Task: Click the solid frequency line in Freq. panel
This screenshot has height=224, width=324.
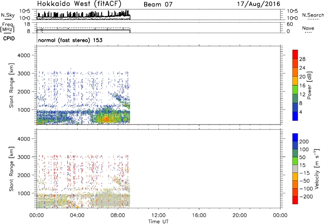Action: click(x=83, y=30)
